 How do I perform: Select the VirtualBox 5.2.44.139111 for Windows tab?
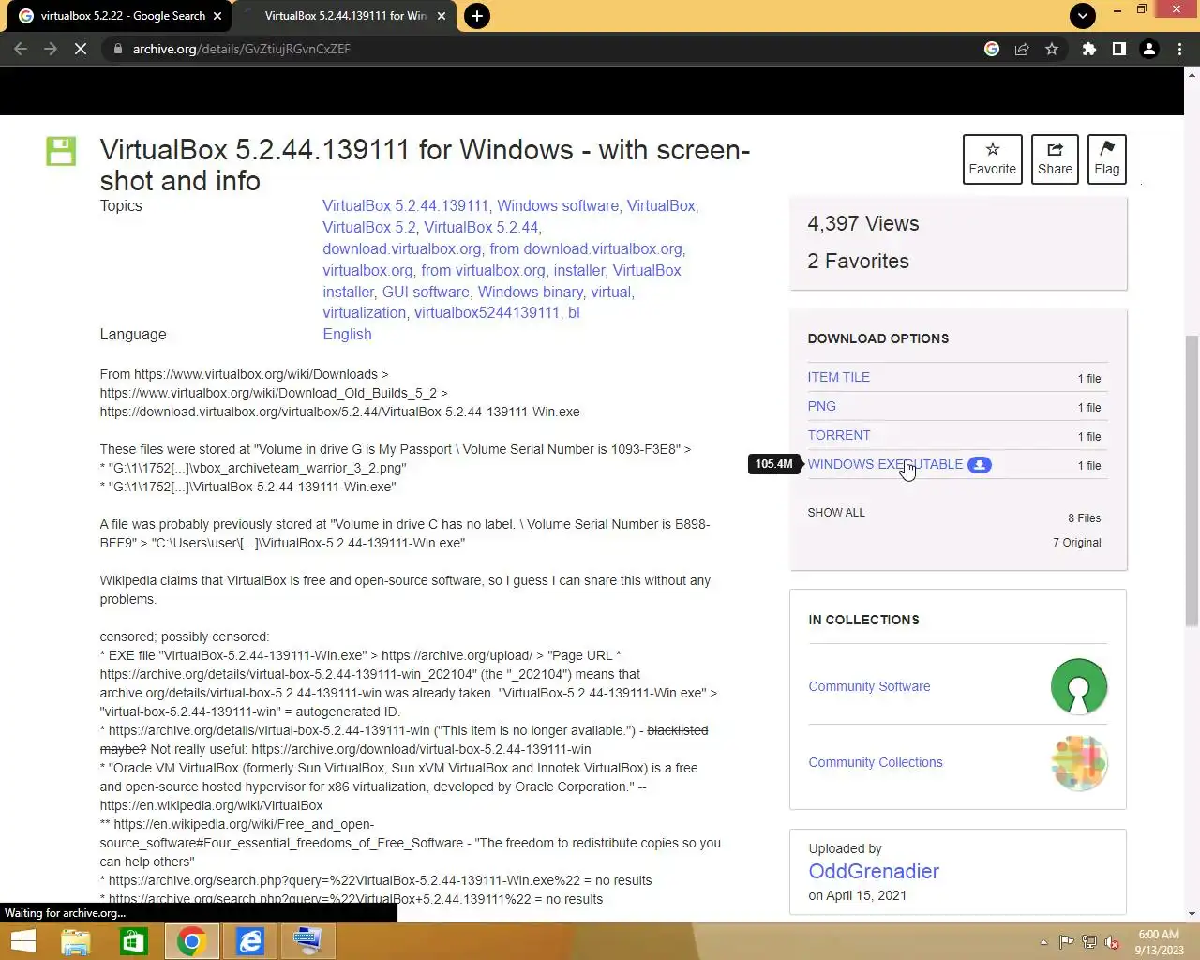pos(342,16)
